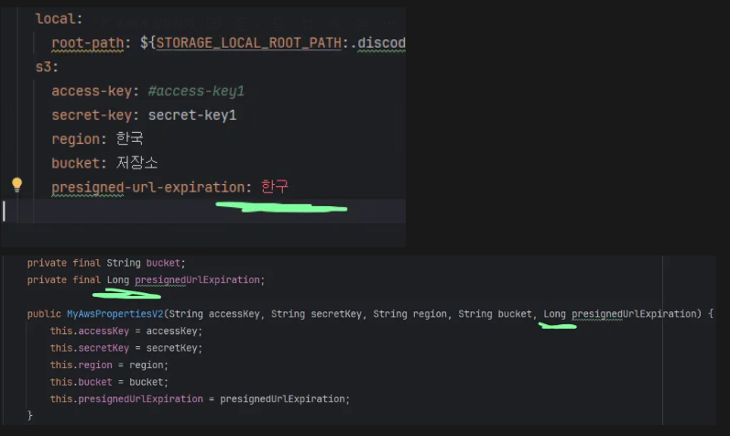Click the 'secret-key' YAML key

[x=92, y=115]
